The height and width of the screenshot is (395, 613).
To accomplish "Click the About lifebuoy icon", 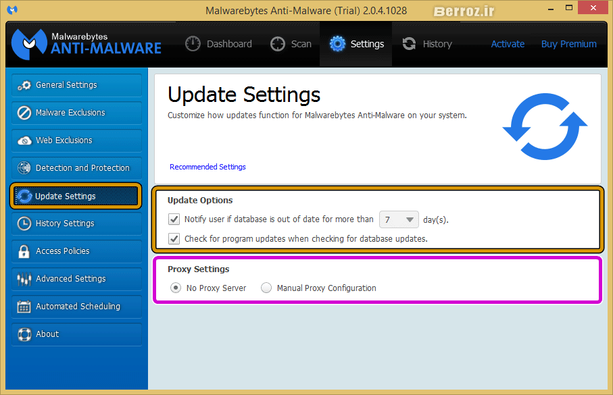I will point(24,334).
